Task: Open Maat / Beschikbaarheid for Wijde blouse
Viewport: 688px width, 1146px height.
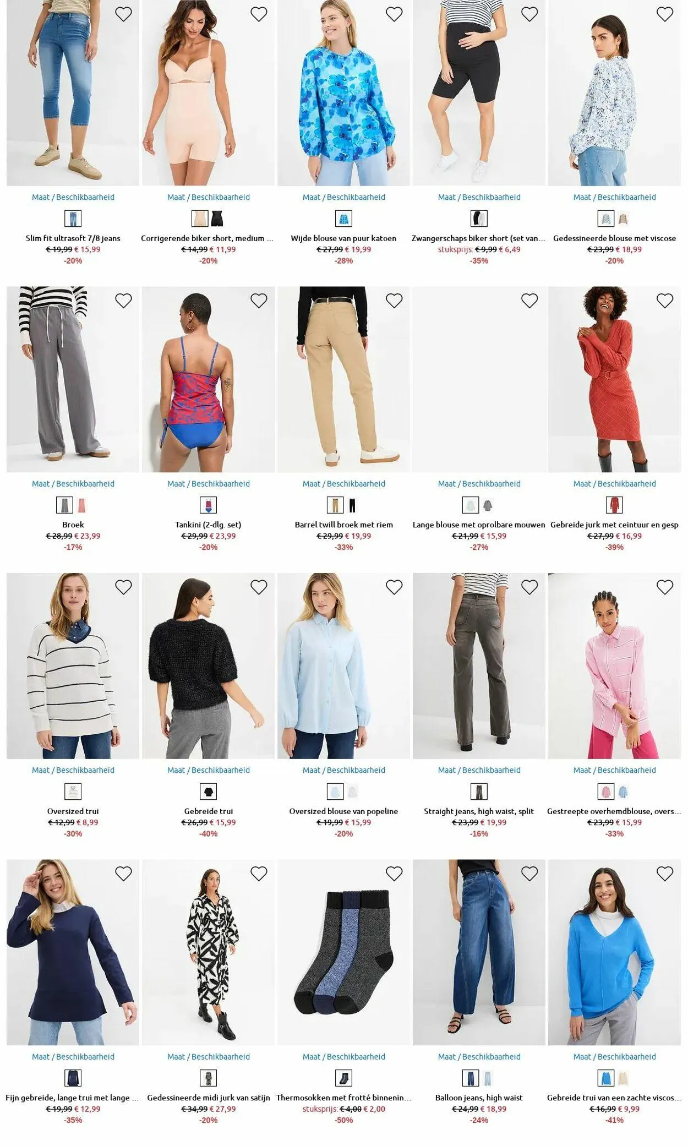Action: pyautogui.click(x=344, y=197)
